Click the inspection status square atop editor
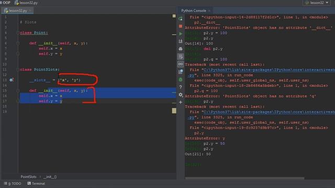 point(174,16)
